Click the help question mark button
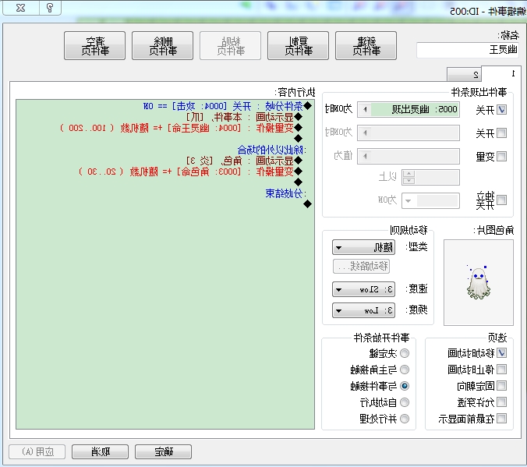Viewport: 527px width, 467px height. point(50,7)
